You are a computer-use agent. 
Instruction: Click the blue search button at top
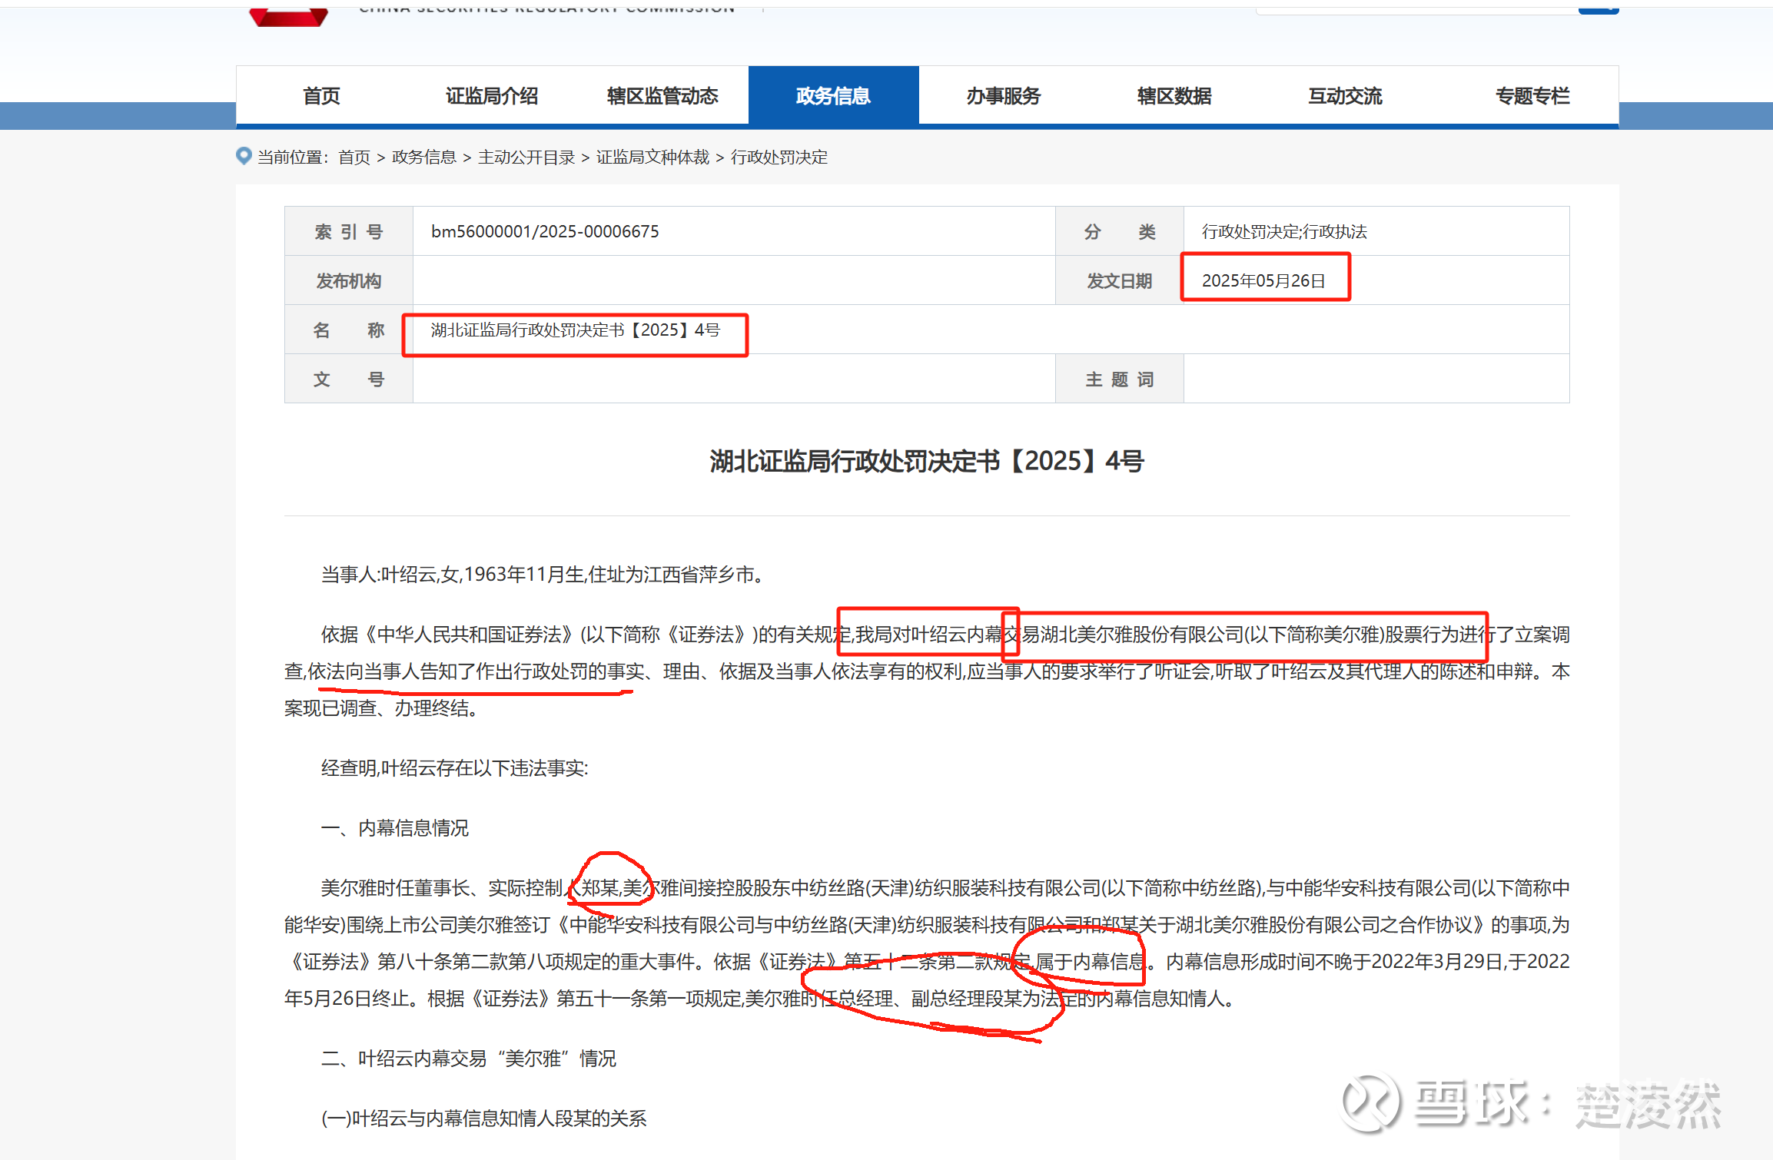tap(1599, 10)
